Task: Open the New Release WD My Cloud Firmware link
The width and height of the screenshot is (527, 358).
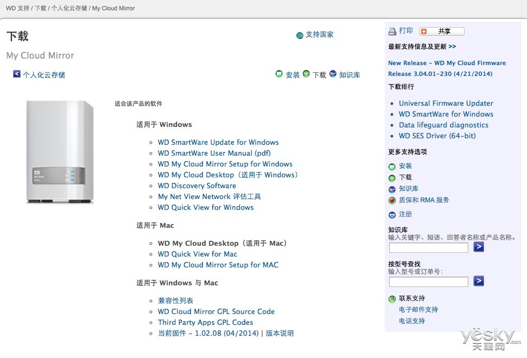Action: [x=447, y=68]
